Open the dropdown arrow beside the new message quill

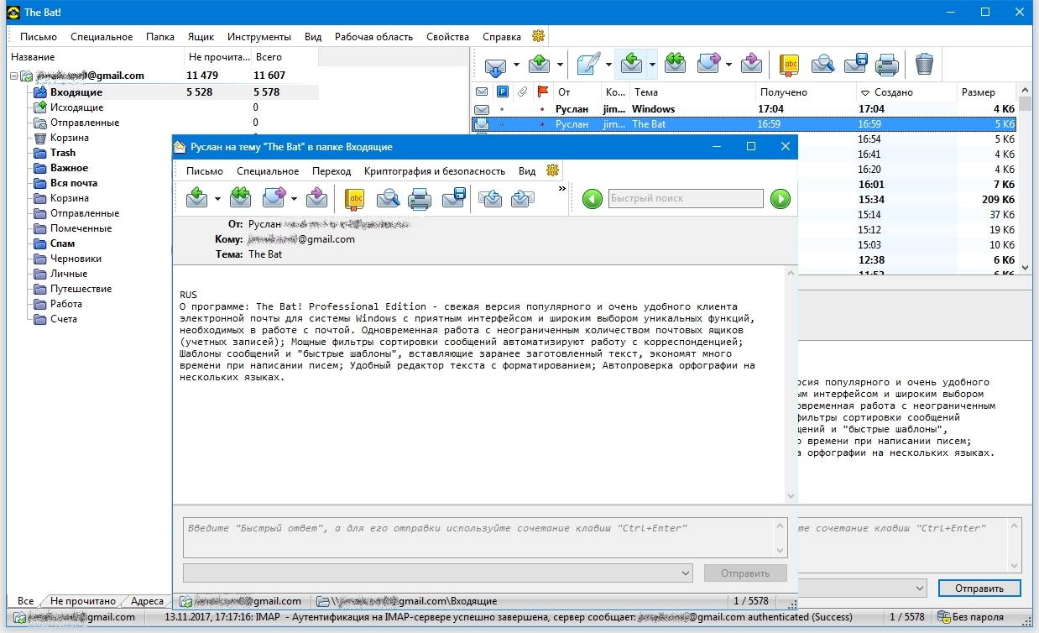click(608, 65)
